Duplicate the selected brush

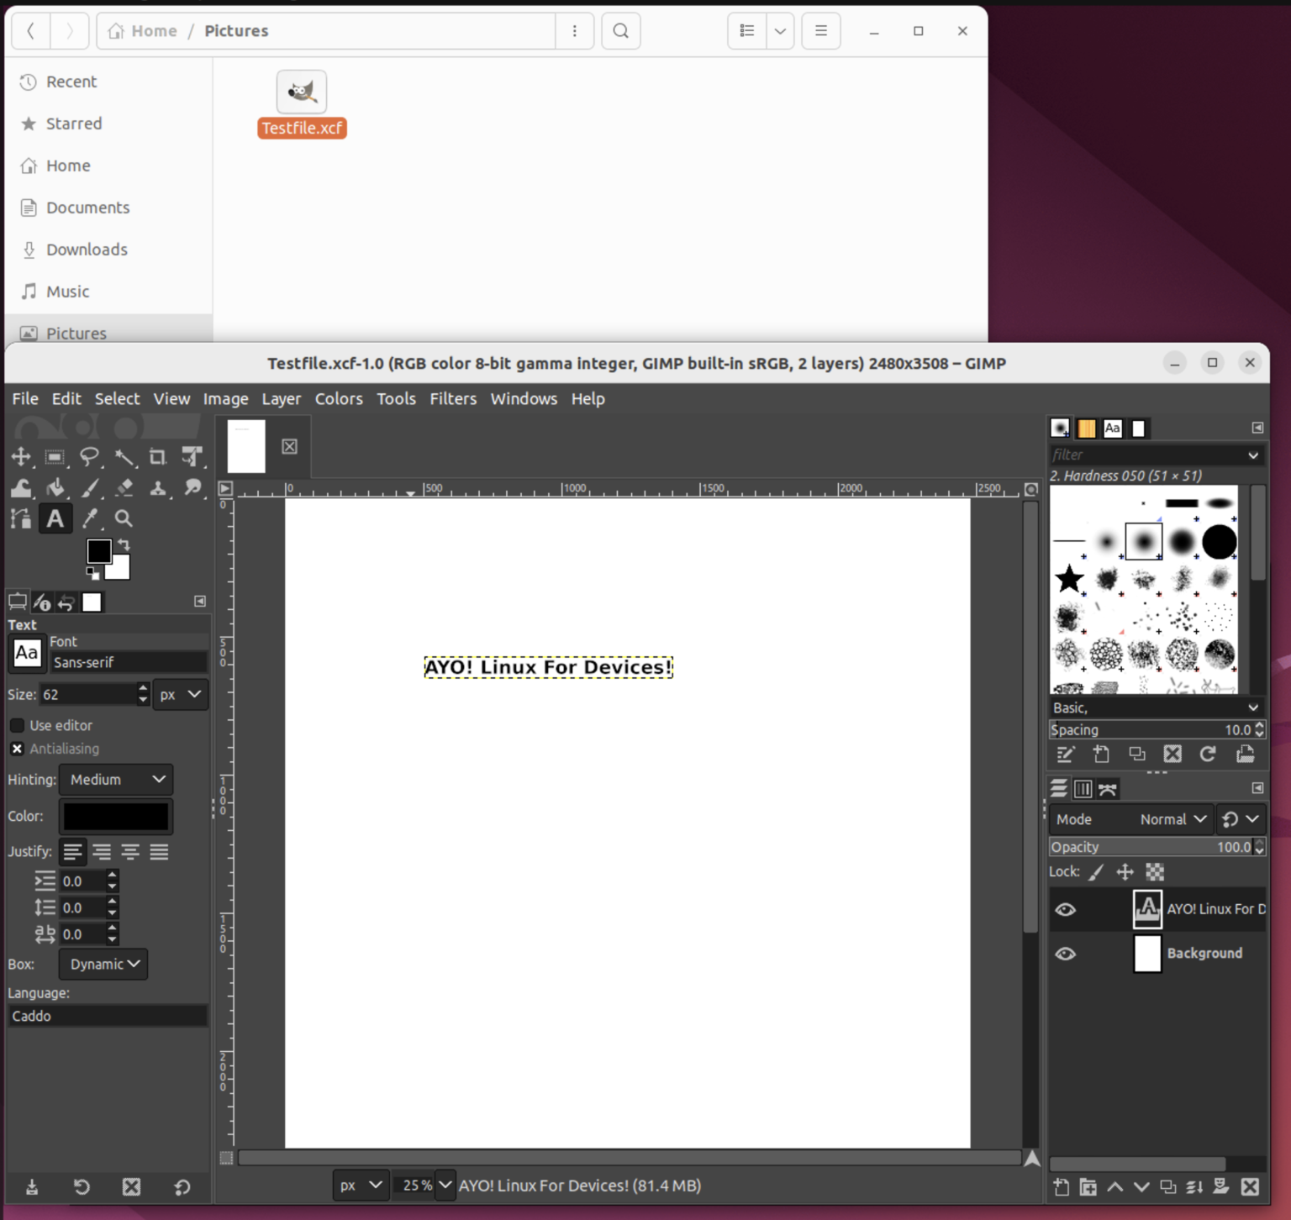(x=1137, y=754)
